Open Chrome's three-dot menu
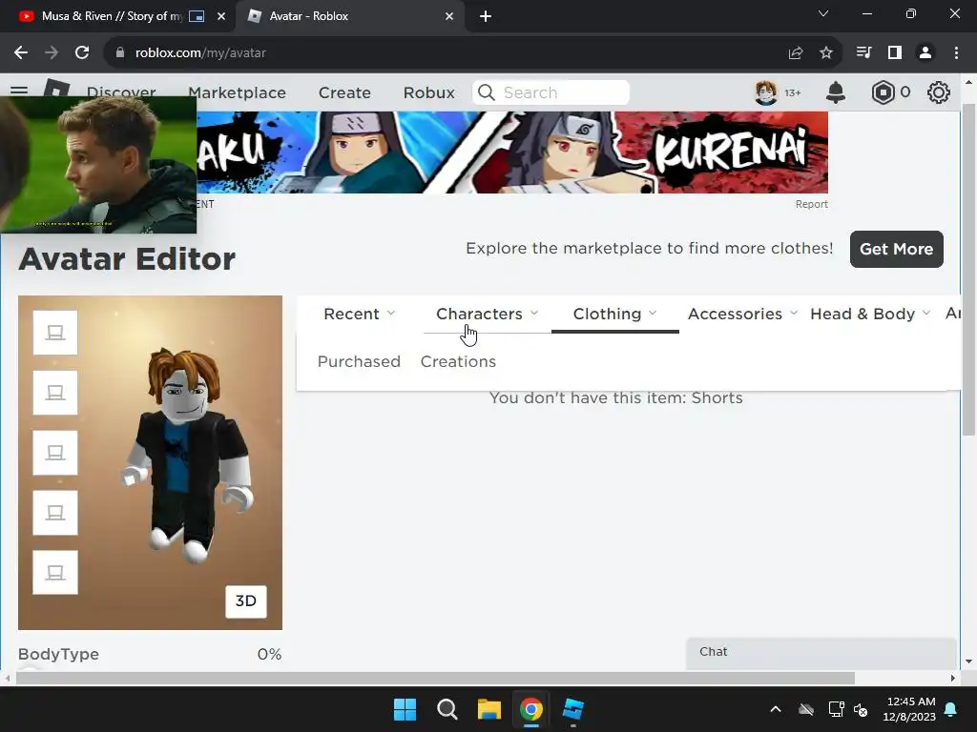 coord(956,53)
